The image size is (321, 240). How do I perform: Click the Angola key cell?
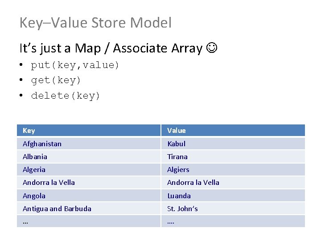pos(34,196)
